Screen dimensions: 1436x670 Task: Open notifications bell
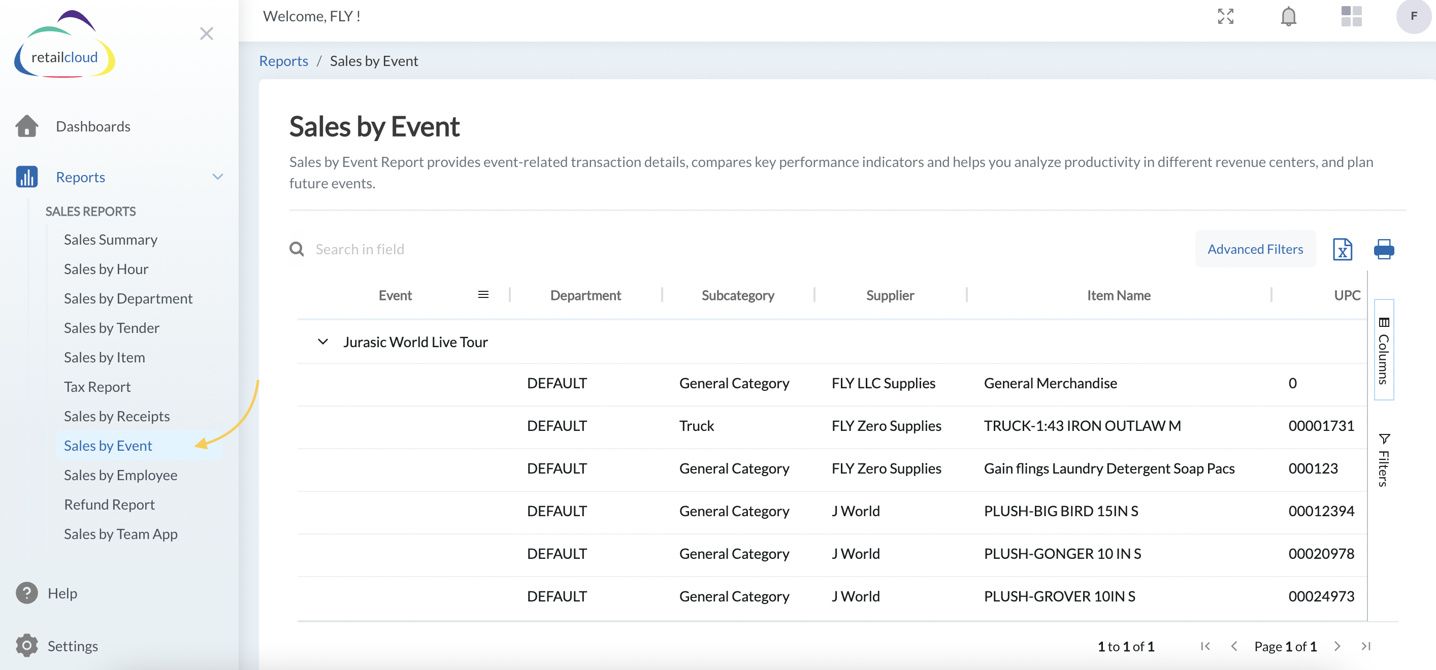(1288, 16)
